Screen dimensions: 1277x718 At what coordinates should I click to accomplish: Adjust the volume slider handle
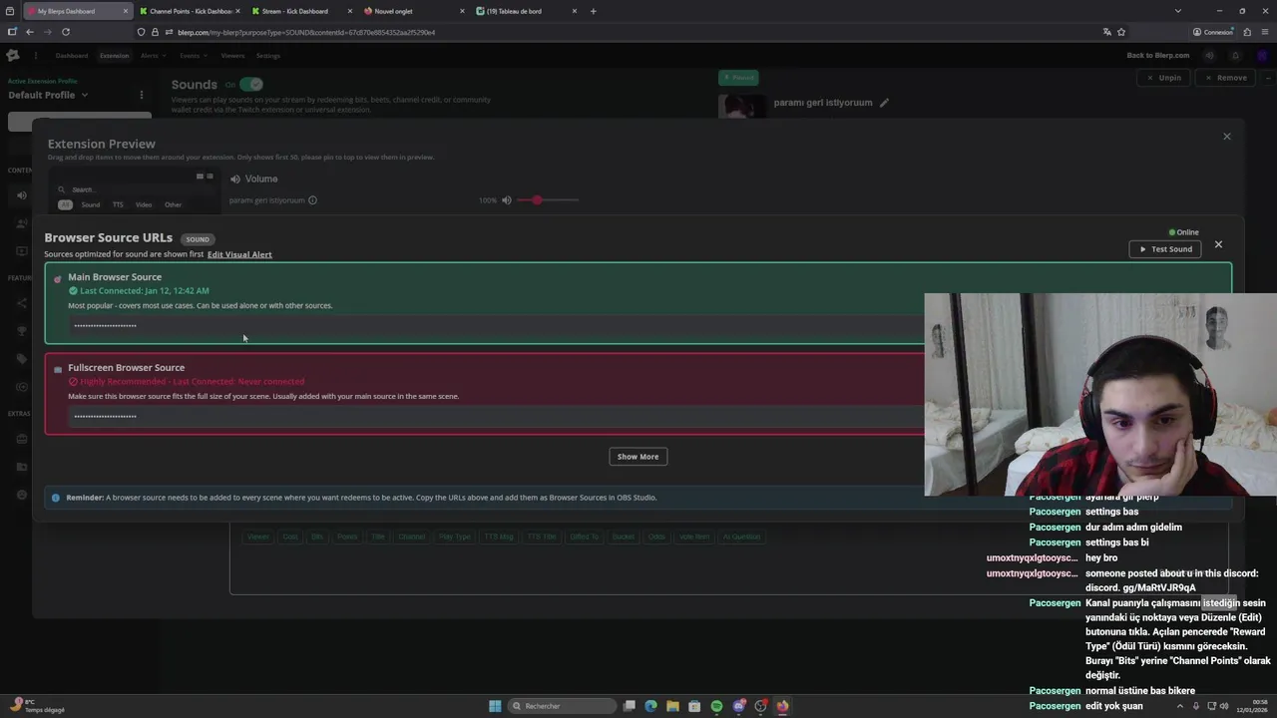click(537, 200)
